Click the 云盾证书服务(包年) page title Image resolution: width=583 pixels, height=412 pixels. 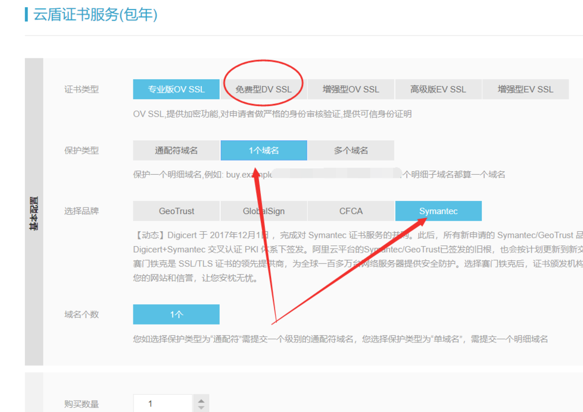click(x=95, y=14)
